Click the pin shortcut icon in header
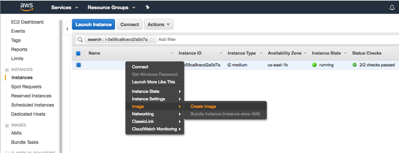 [147, 7]
